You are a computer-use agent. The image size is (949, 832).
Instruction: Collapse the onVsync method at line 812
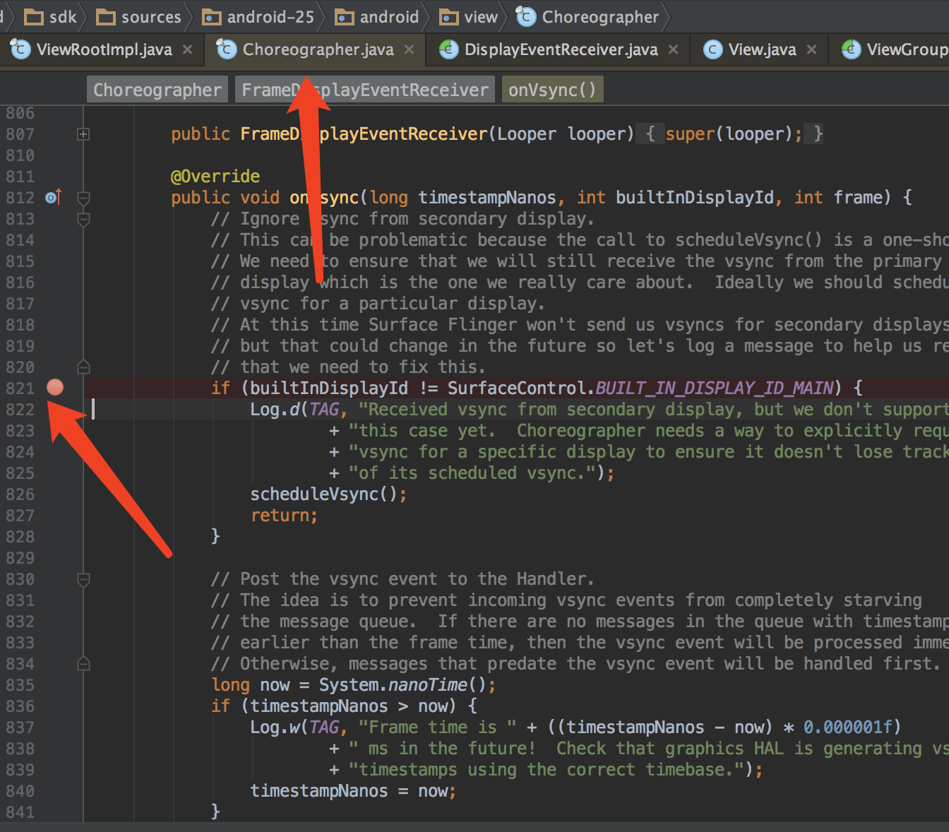pos(83,198)
